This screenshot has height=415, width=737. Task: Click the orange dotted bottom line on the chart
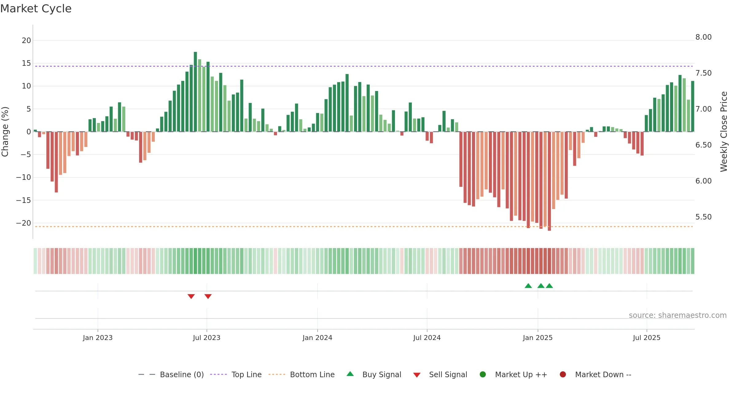(x=364, y=227)
